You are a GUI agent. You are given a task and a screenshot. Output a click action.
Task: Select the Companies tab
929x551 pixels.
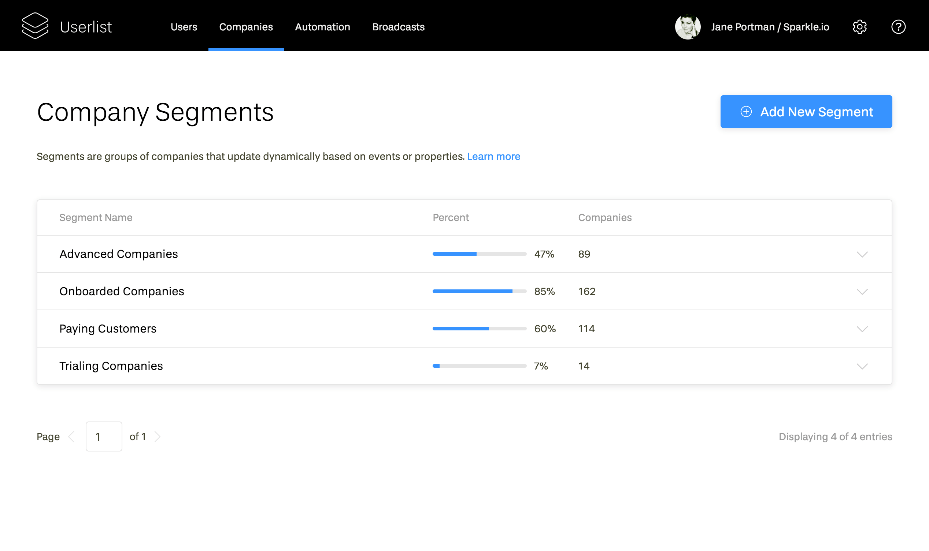click(x=246, y=27)
